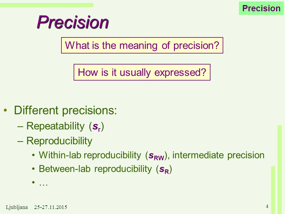
Task: Click the round bullet before 'Different precisions'
Action: point(6,110)
